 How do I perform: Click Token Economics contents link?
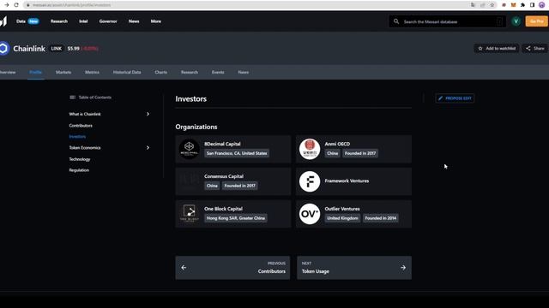[x=85, y=148]
